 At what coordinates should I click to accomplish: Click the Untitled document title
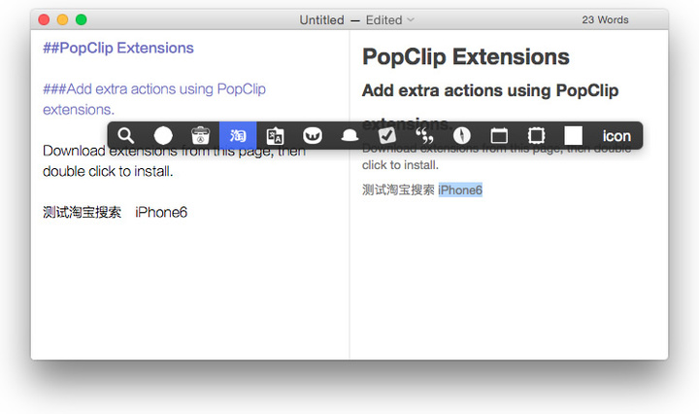point(321,19)
